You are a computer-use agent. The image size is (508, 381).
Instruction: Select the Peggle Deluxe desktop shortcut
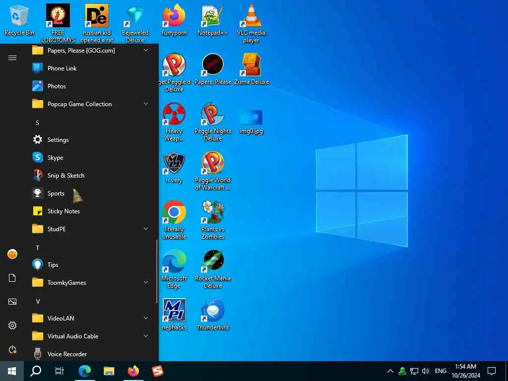(174, 72)
